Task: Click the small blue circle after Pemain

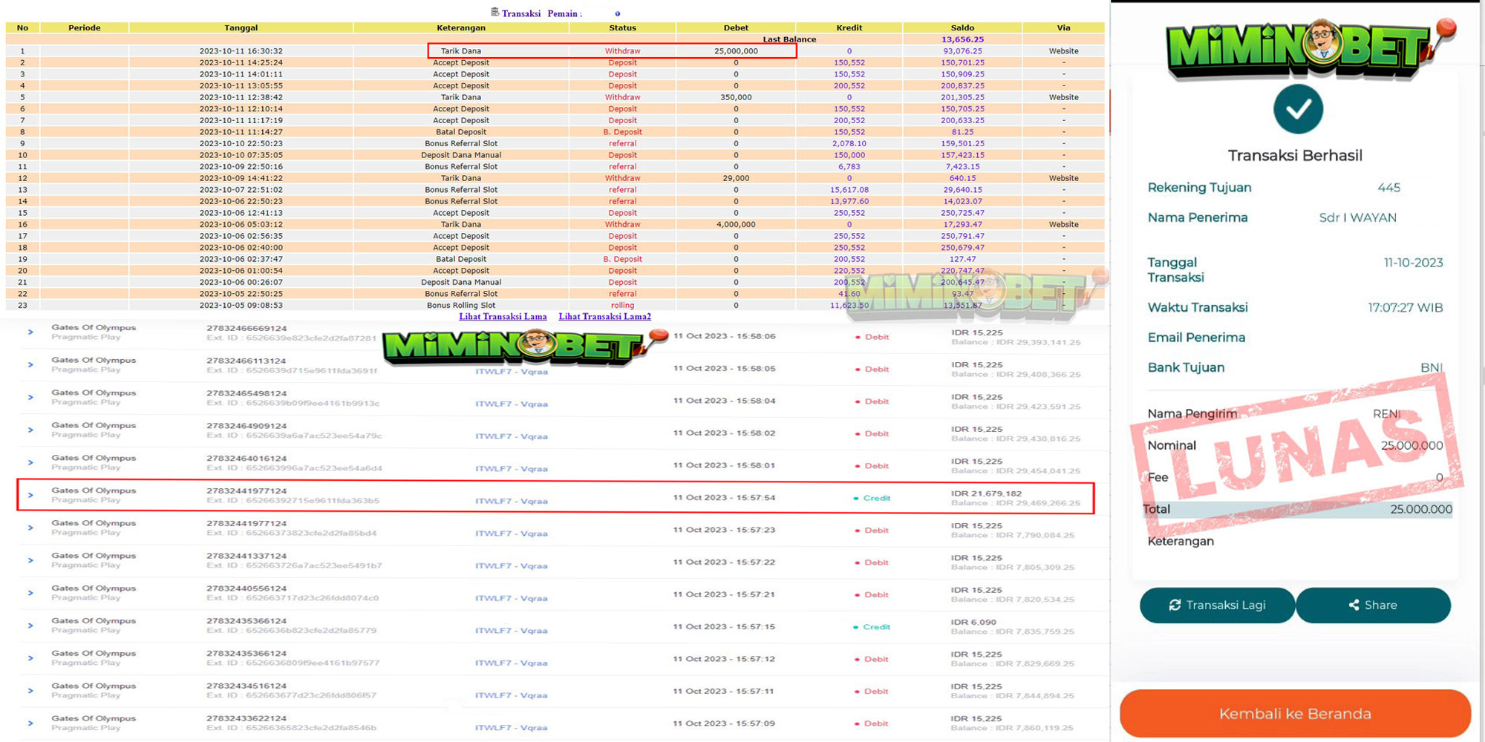Action: pos(617,13)
